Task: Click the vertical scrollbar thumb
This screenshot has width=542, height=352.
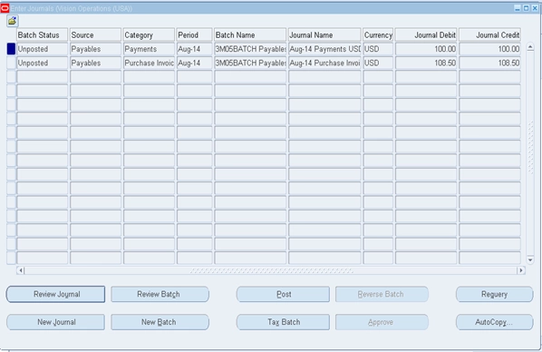Action: (530, 147)
